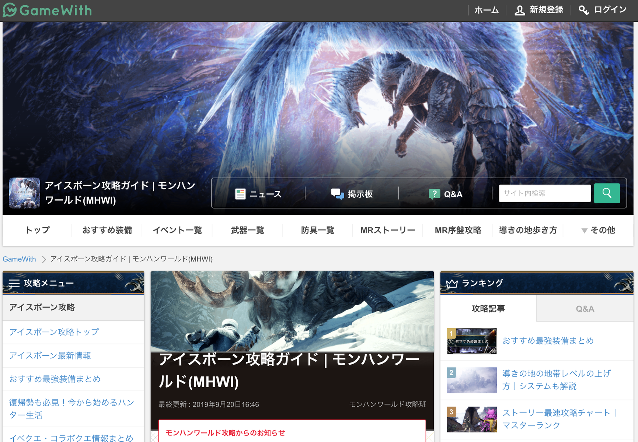Click the ランキング crown icon

(x=452, y=284)
